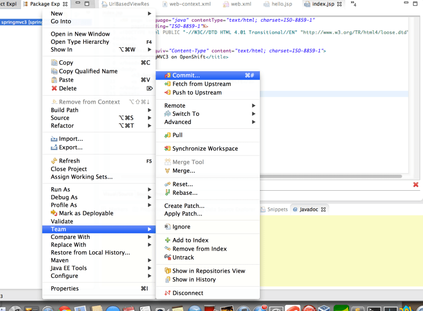Click the Add to Index plus icon
423x311 pixels.
point(168,241)
